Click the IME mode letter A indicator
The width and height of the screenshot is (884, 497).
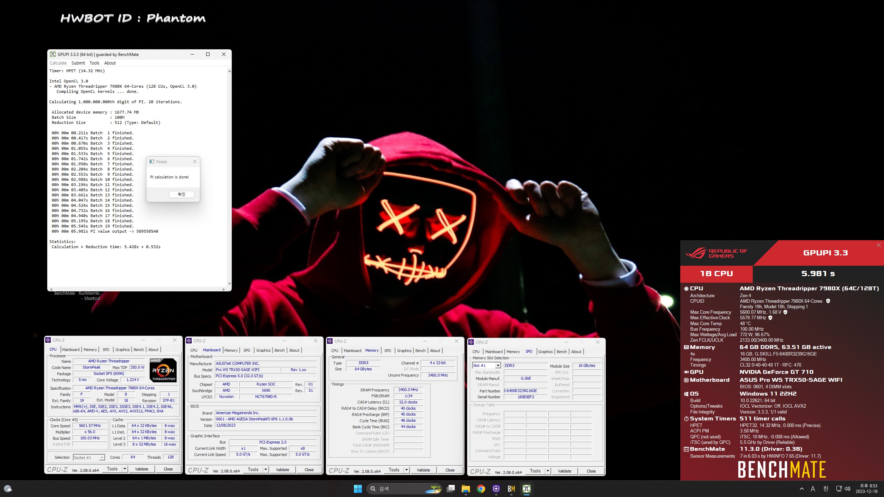[813, 489]
